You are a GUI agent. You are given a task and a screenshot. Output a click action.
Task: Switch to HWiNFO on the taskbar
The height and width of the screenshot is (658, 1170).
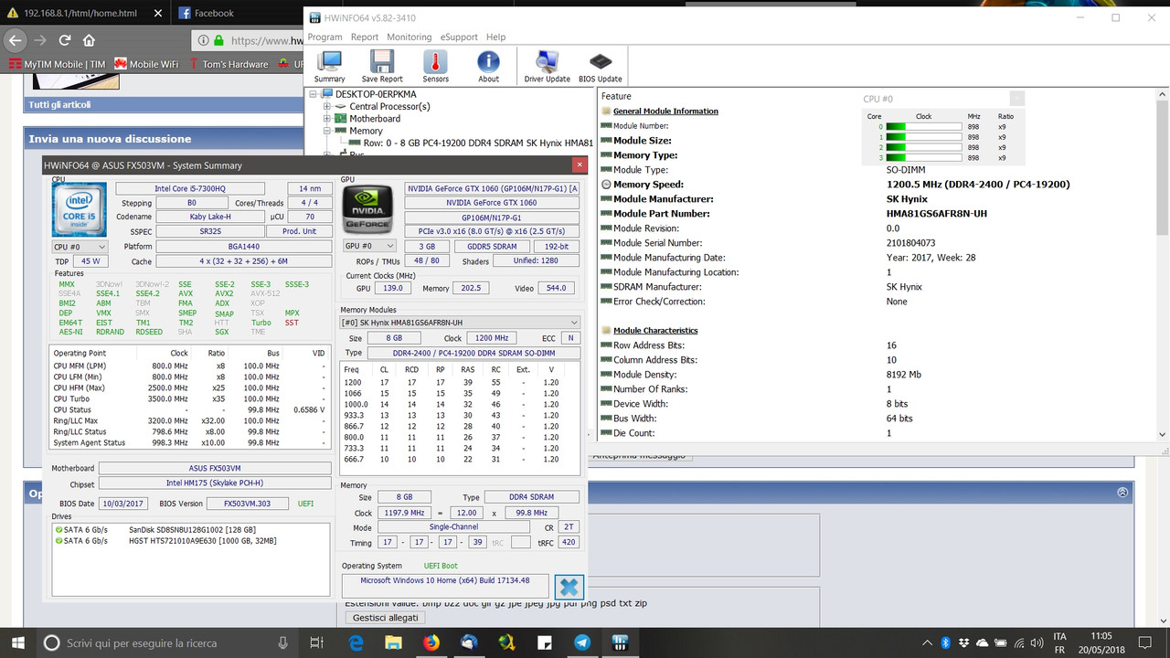(x=619, y=642)
